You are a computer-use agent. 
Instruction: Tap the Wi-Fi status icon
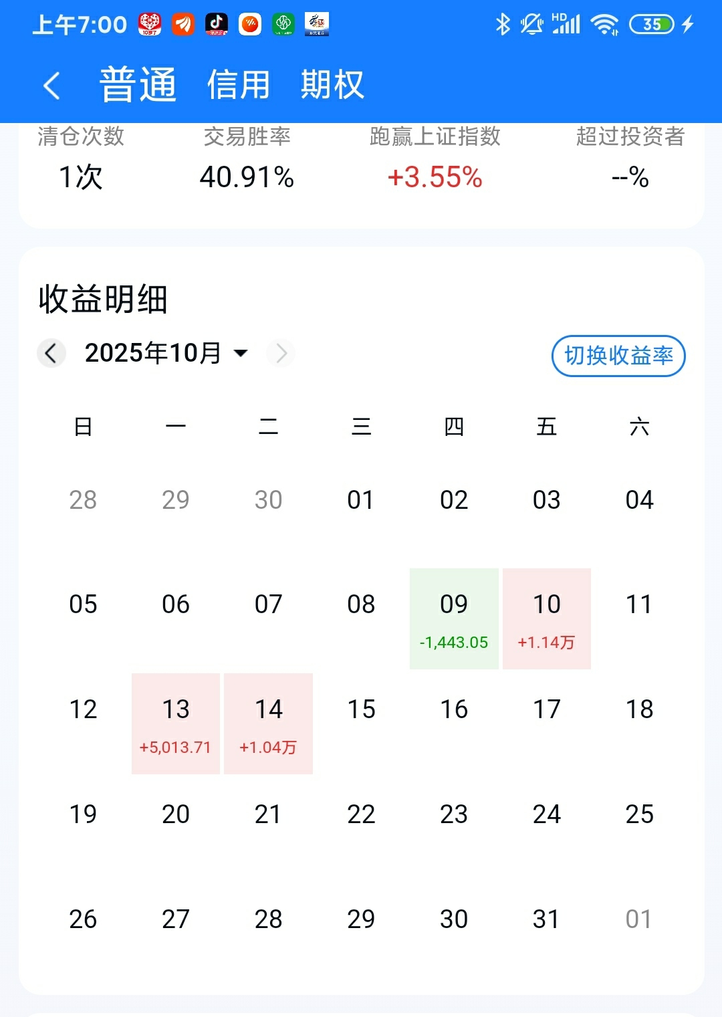[x=604, y=25]
